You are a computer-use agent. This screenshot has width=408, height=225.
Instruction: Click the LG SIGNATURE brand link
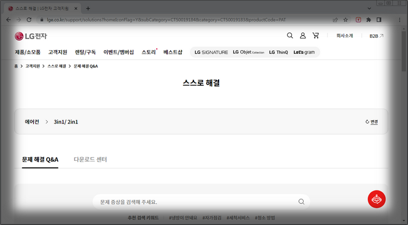[211, 52]
